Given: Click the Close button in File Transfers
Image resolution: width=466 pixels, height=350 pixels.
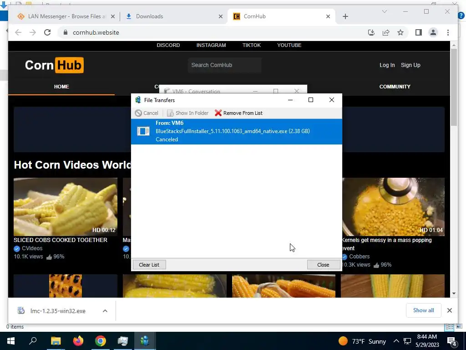Looking at the screenshot, I should [324, 265].
